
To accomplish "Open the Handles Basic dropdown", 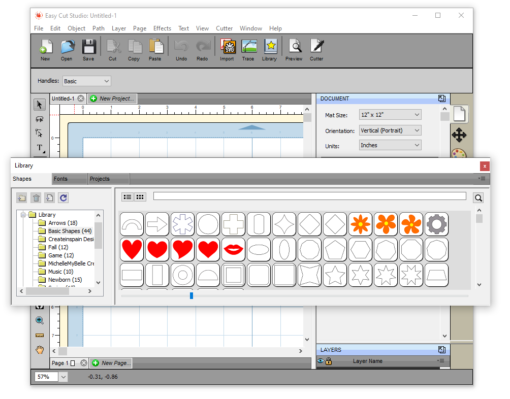I will tap(86, 81).
